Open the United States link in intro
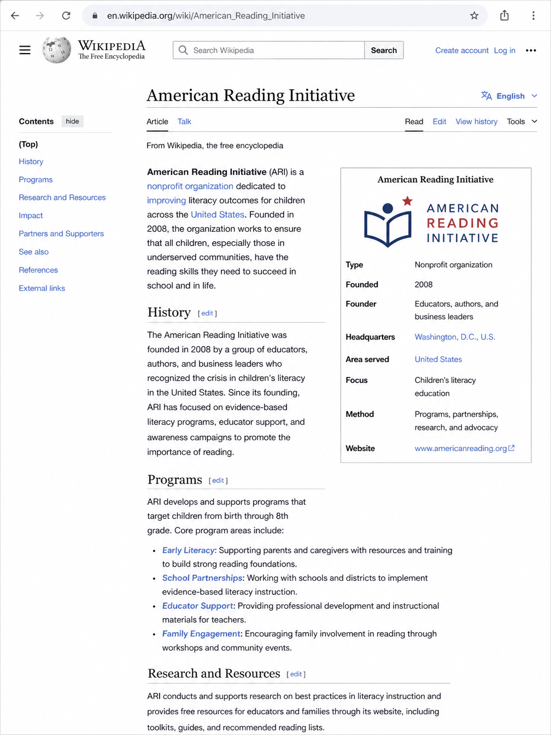This screenshot has height=735, width=551. point(218,214)
